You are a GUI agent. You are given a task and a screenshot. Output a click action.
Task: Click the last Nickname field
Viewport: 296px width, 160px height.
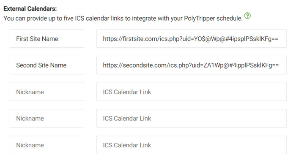pyautogui.click(x=47, y=145)
